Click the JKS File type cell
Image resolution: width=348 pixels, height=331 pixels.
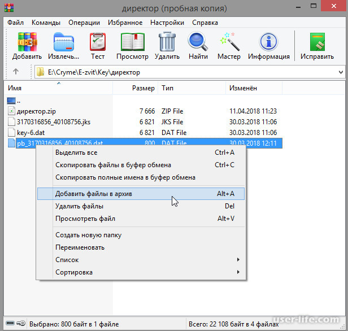point(172,122)
